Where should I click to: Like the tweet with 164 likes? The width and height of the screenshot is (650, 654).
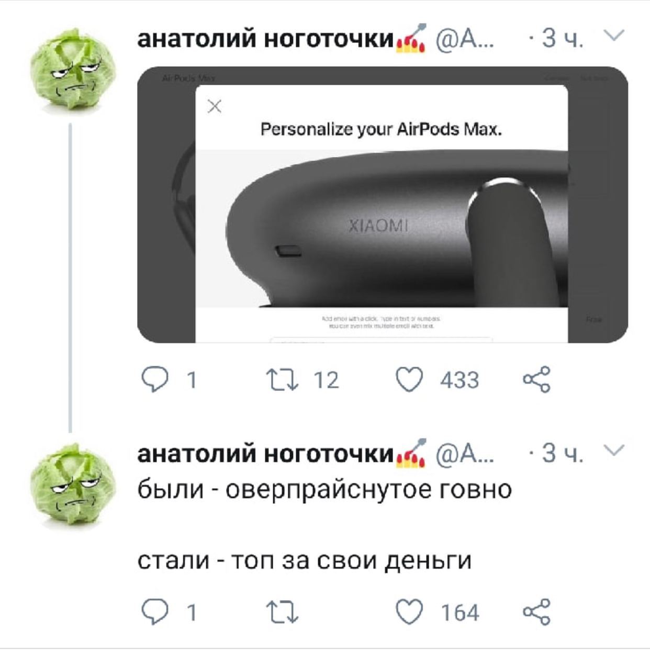(x=409, y=612)
